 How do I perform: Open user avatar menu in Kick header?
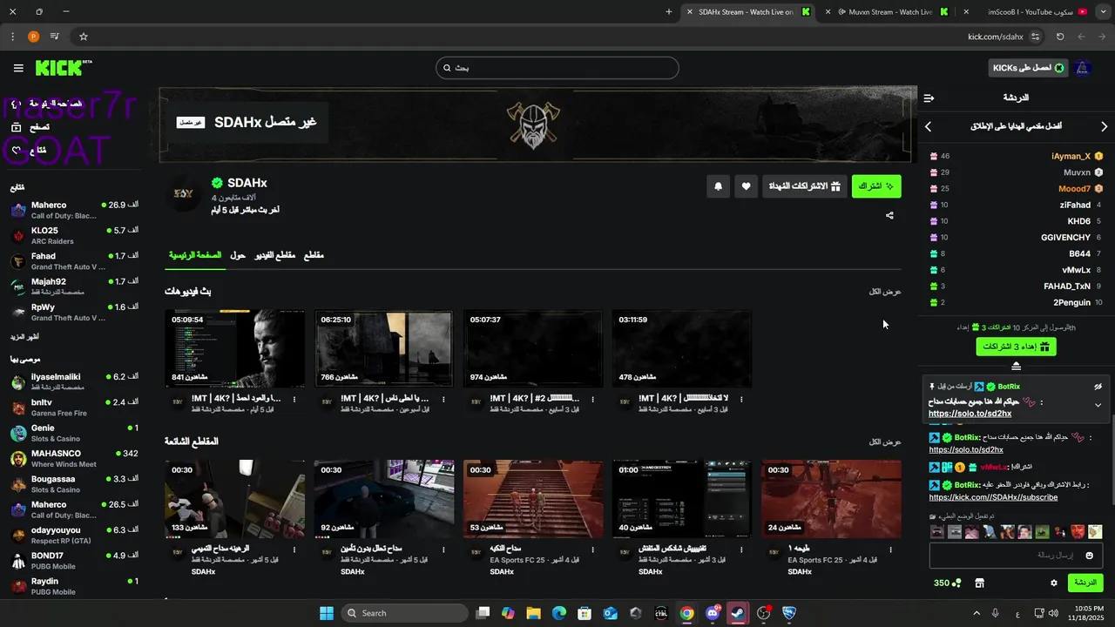click(x=1083, y=68)
